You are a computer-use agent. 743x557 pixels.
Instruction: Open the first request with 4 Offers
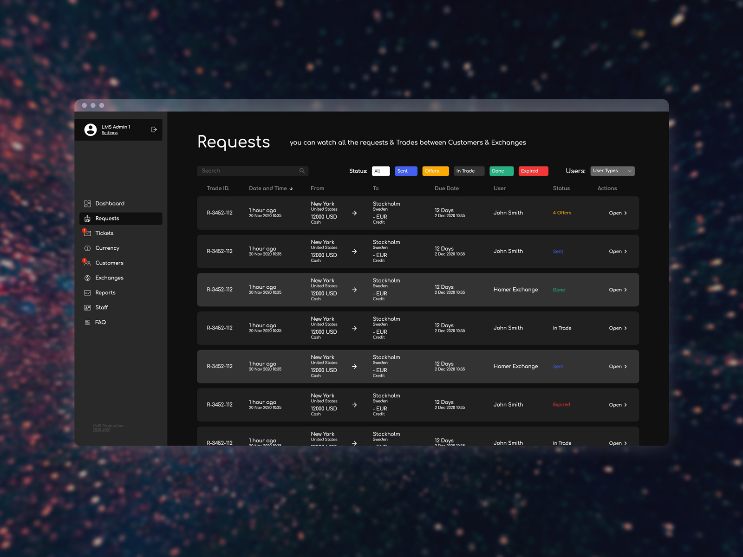click(x=617, y=213)
